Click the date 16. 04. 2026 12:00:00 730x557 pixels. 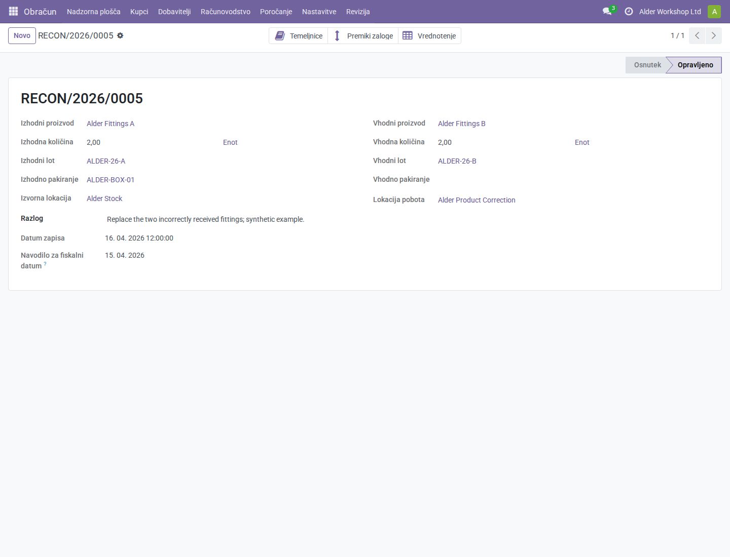(139, 238)
